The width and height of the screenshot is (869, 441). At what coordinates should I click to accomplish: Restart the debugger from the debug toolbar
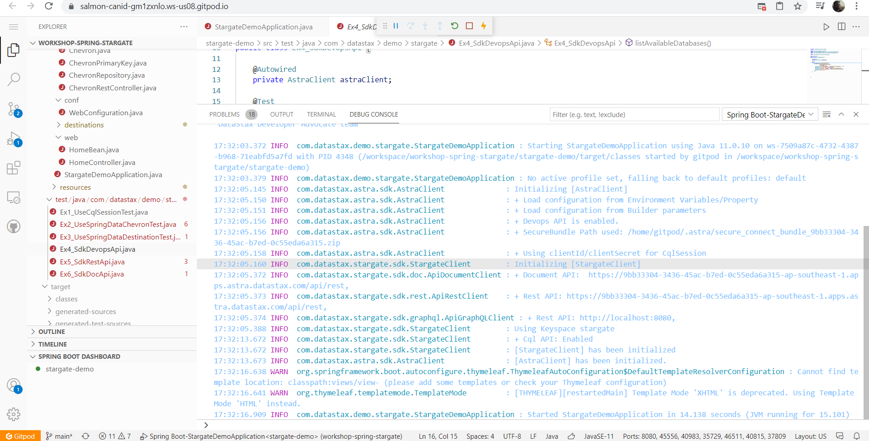(455, 26)
